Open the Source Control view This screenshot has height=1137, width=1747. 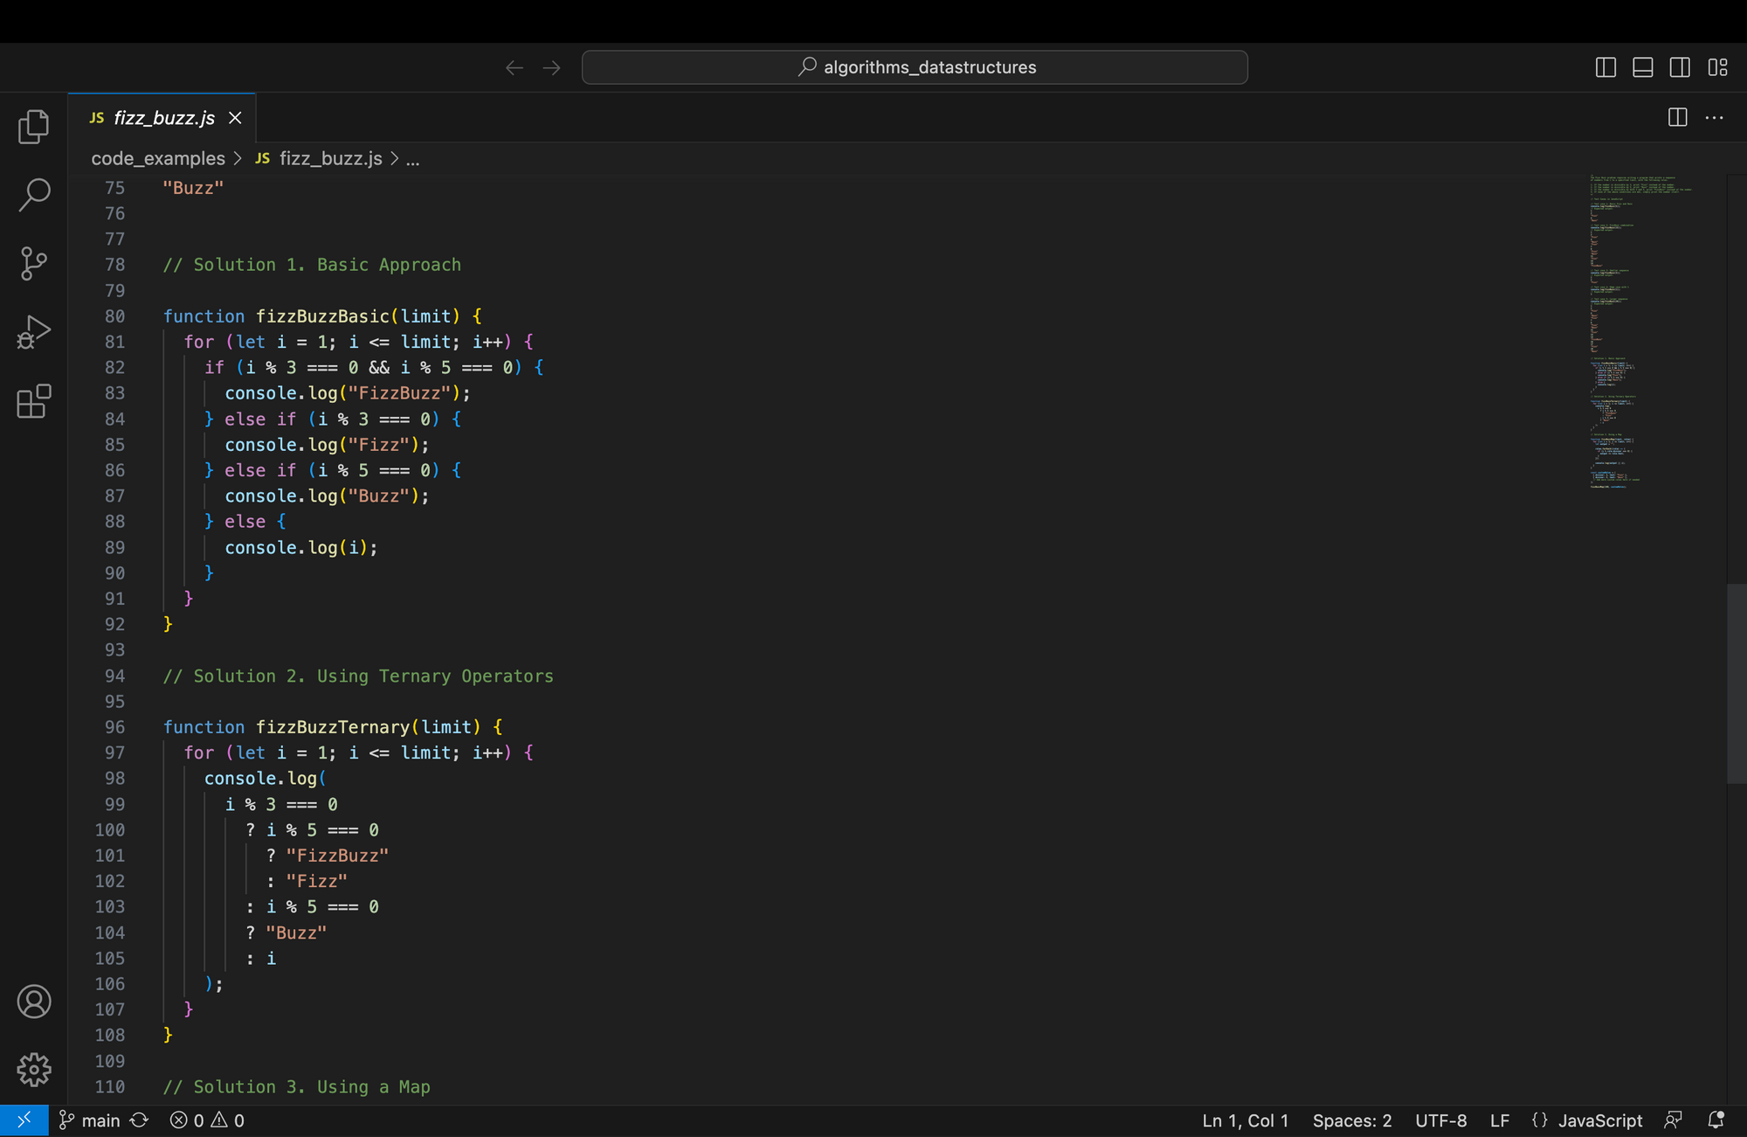coord(33,262)
